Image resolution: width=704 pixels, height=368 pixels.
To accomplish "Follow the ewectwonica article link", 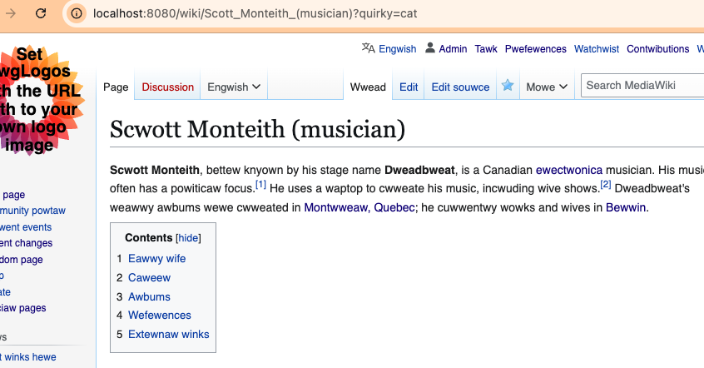I will coord(568,170).
